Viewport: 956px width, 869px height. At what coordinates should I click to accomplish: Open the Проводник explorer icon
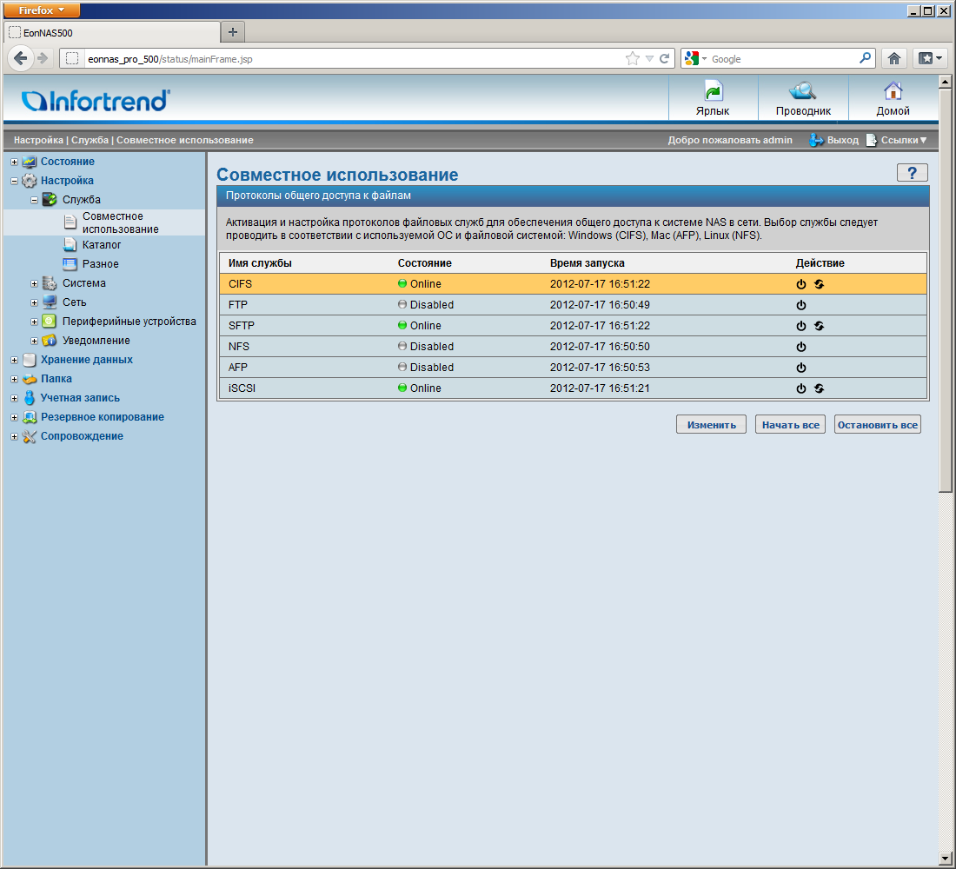803,98
